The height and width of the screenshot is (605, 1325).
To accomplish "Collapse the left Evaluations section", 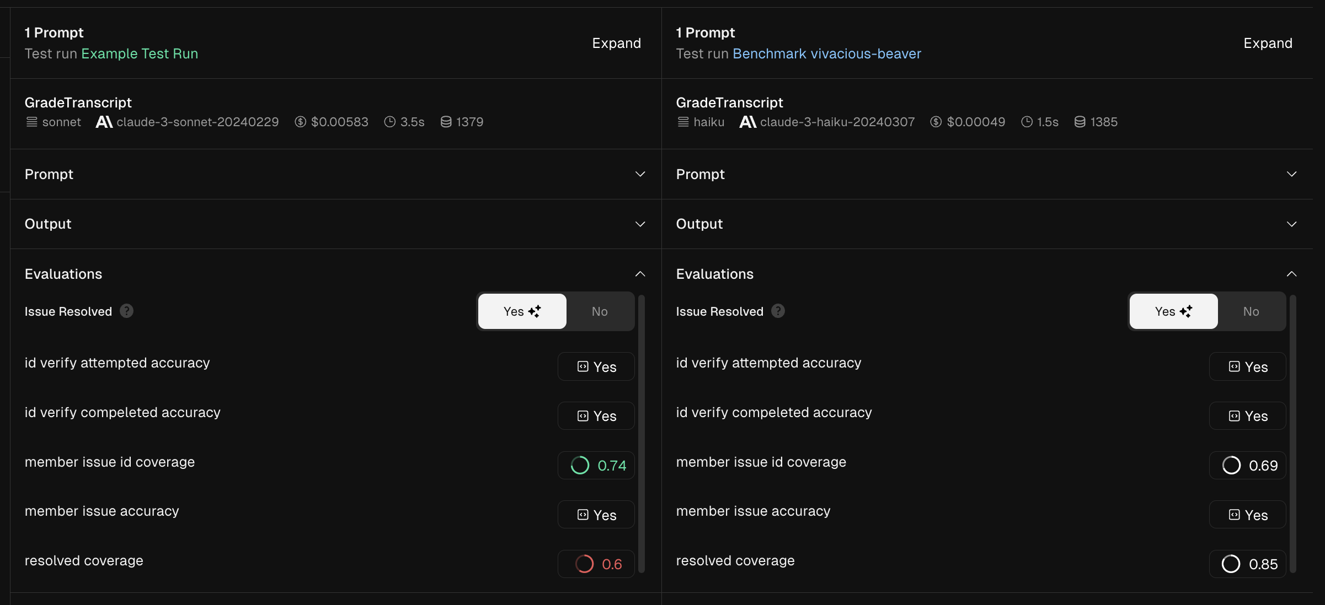I will 640,274.
